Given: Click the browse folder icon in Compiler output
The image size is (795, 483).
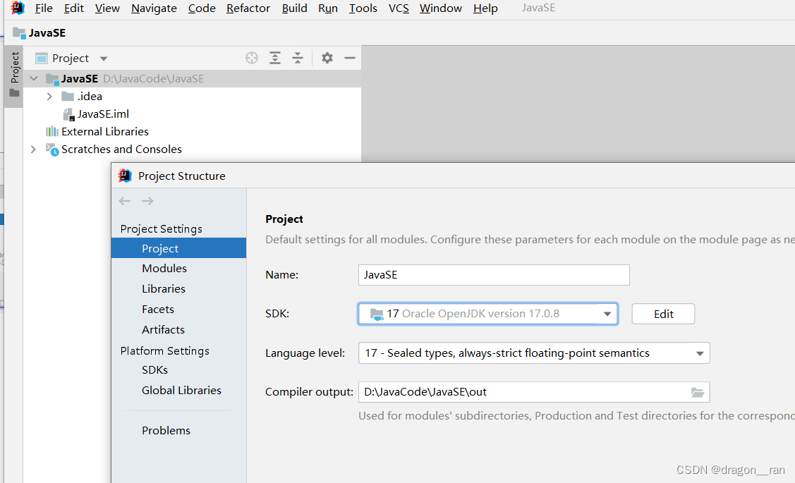Looking at the screenshot, I should pos(698,392).
